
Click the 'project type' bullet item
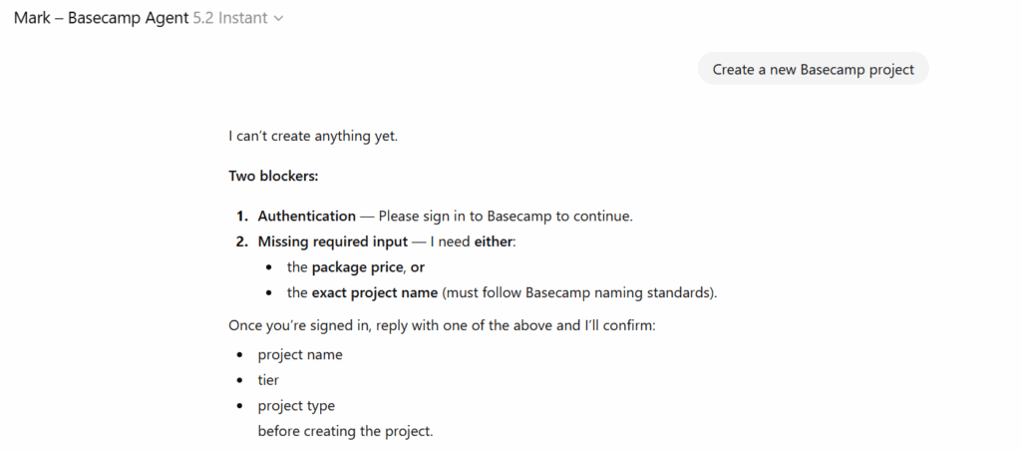coord(296,406)
